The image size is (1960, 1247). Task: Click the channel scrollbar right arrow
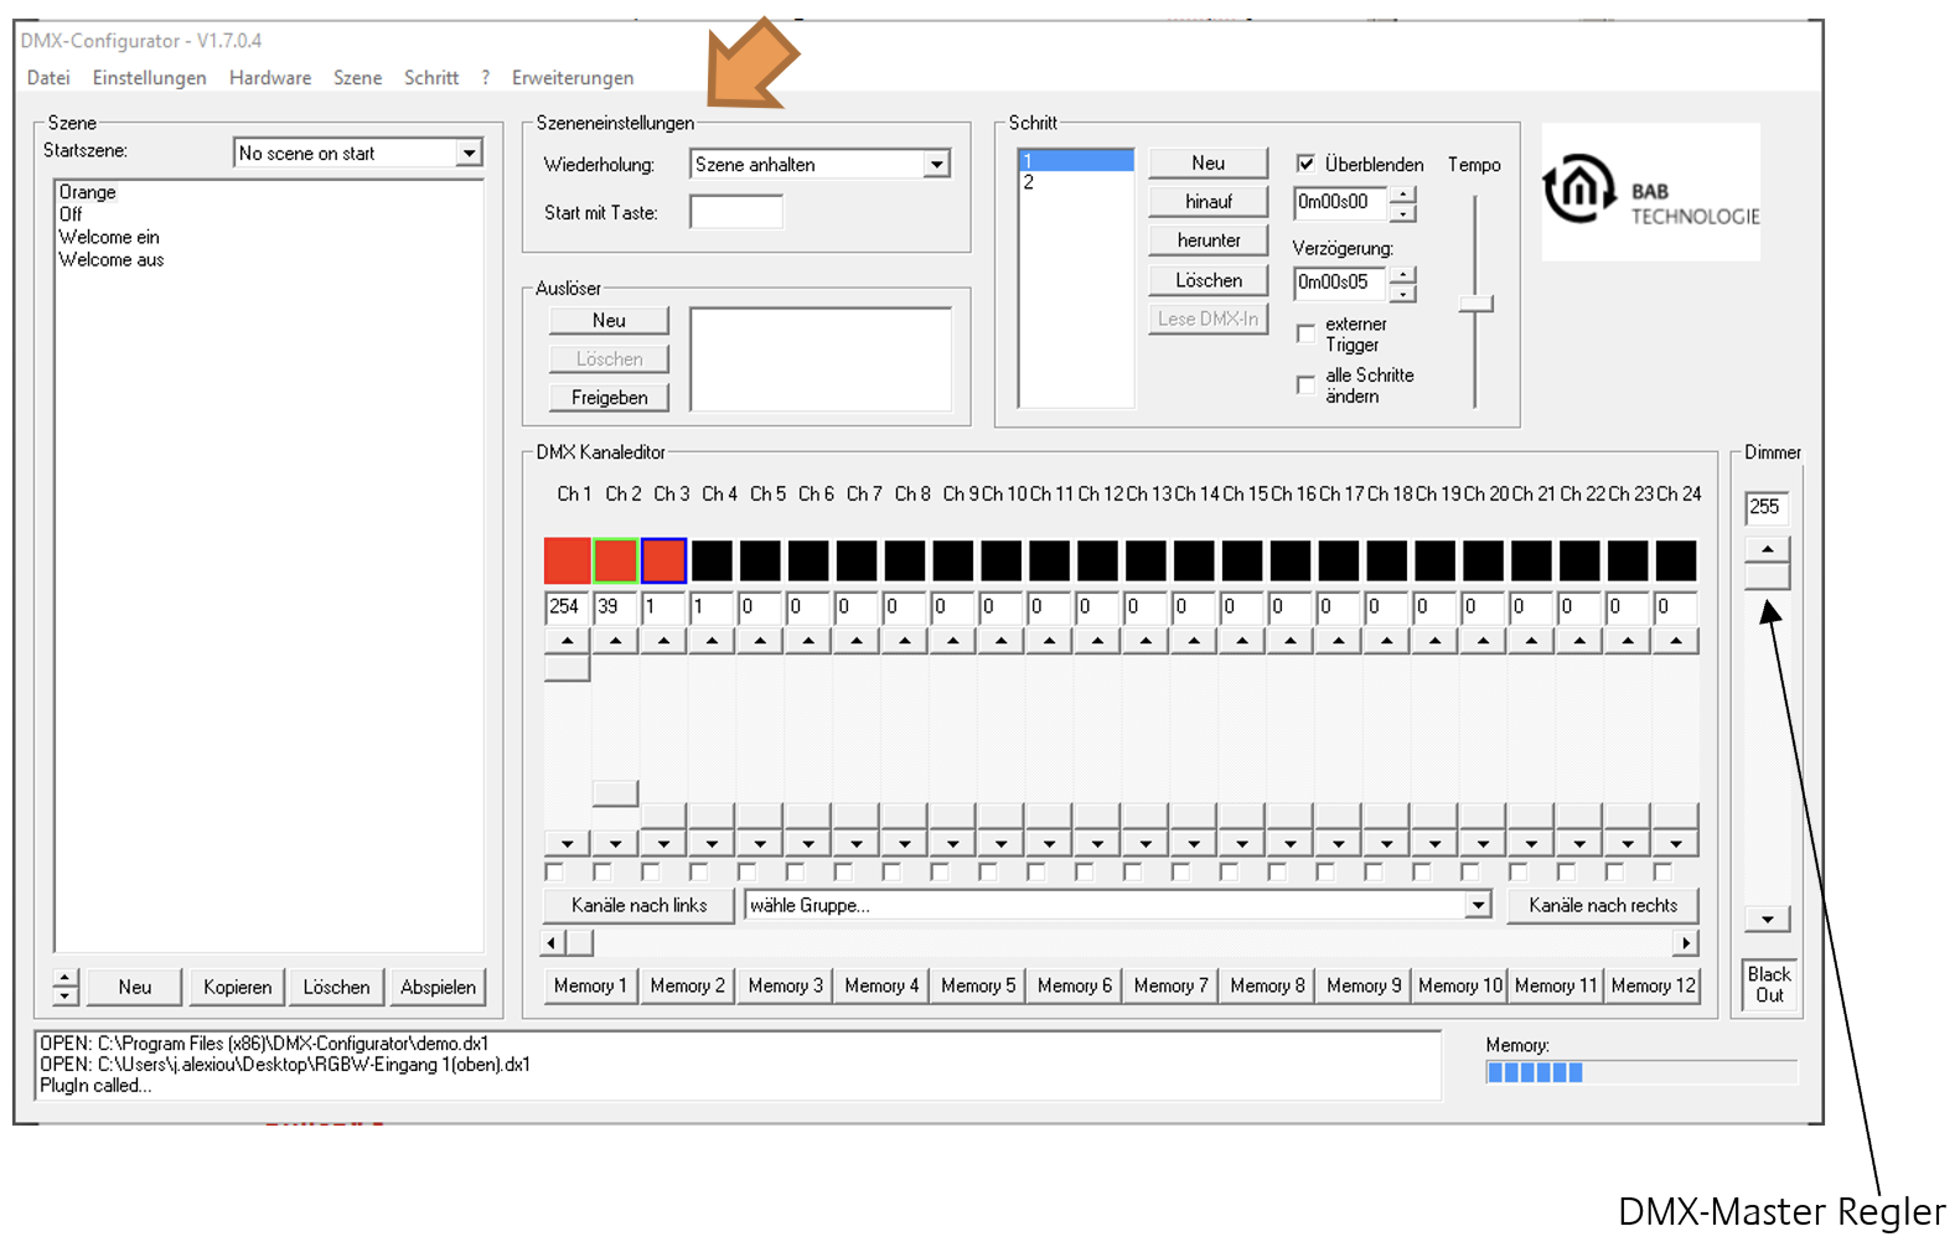coord(1685,943)
